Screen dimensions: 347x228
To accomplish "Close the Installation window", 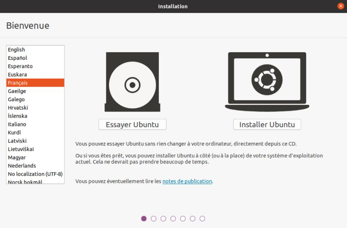I will click(341, 6).
